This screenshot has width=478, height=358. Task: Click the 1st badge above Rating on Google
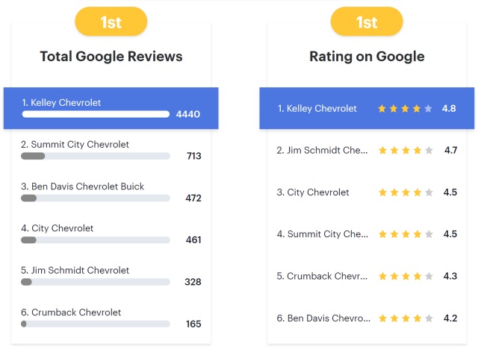[x=367, y=22]
